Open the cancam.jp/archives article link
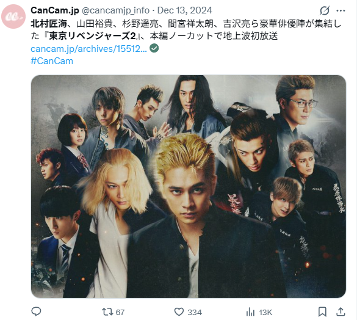The width and height of the screenshot is (357, 320). click(x=88, y=48)
